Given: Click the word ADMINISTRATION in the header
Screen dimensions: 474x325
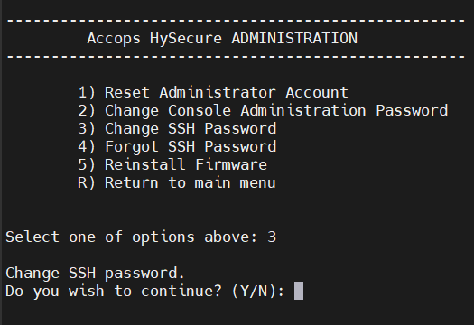Looking at the screenshot, I should coord(294,39).
